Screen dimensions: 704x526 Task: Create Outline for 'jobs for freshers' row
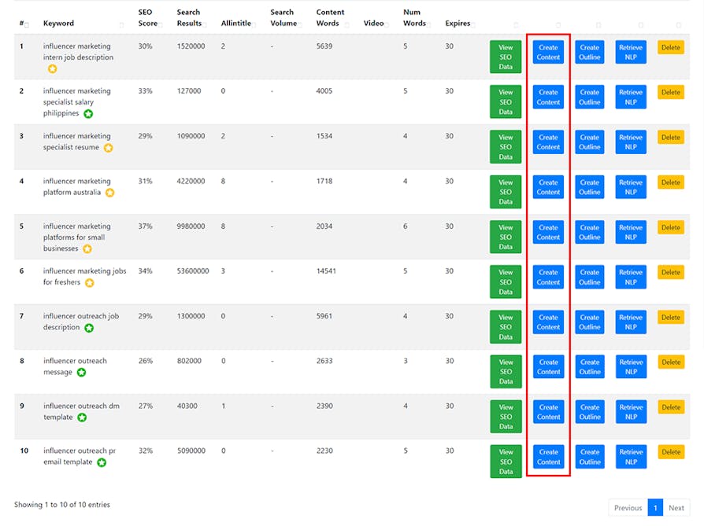[589, 278]
